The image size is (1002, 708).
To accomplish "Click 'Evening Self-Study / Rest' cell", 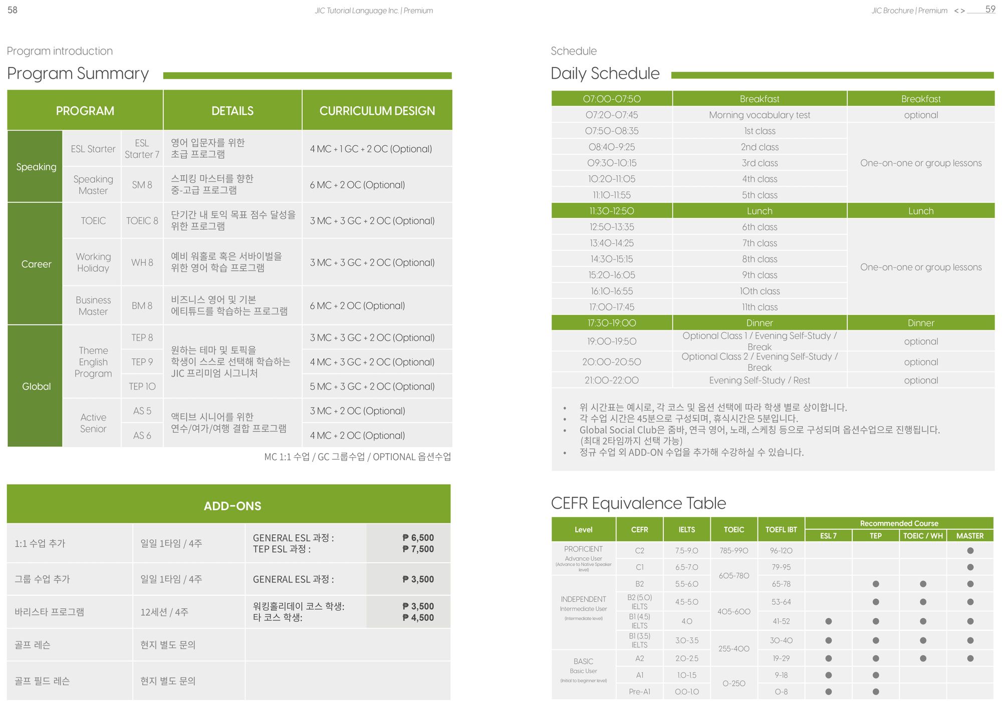I will 760,380.
